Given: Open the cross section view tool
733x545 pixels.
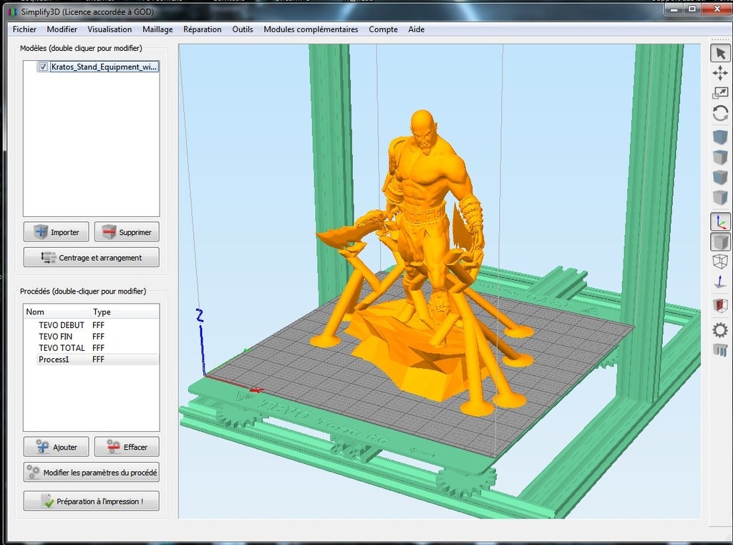Looking at the screenshot, I should click(720, 306).
